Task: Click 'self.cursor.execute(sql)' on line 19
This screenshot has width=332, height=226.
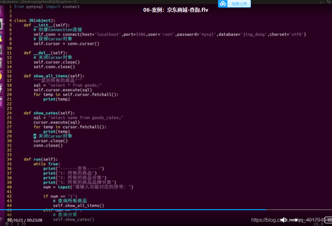Action: 63,90
